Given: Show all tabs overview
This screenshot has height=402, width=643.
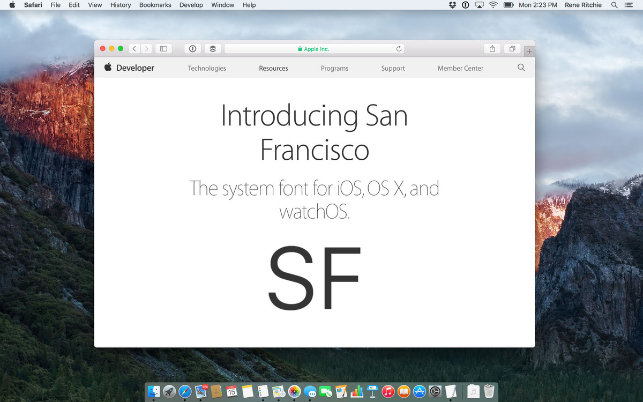Looking at the screenshot, I should pyautogui.click(x=512, y=49).
